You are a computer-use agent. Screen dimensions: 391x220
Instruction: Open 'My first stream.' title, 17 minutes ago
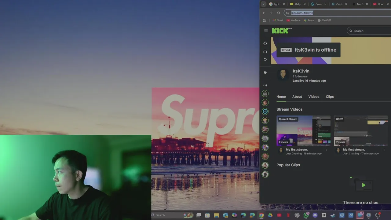[x=354, y=149]
